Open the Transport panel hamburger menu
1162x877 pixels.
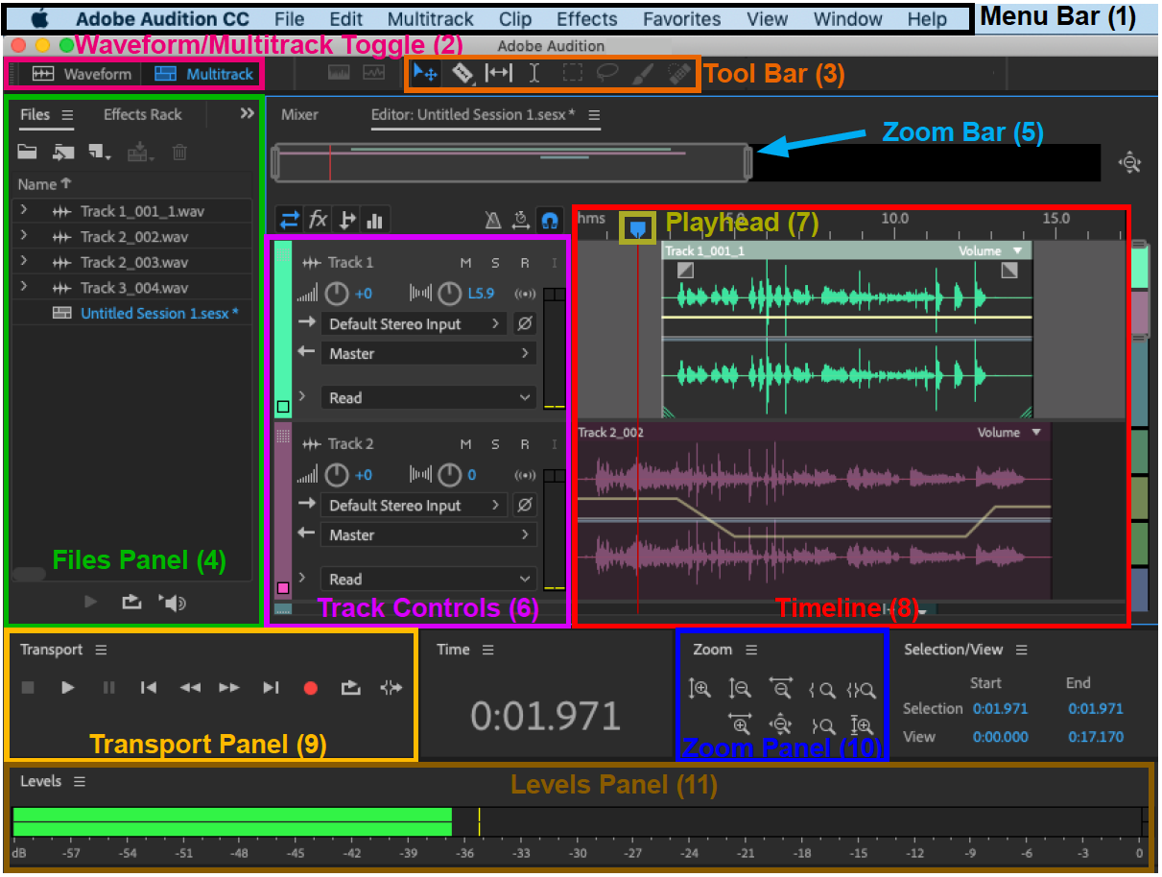[x=102, y=650]
